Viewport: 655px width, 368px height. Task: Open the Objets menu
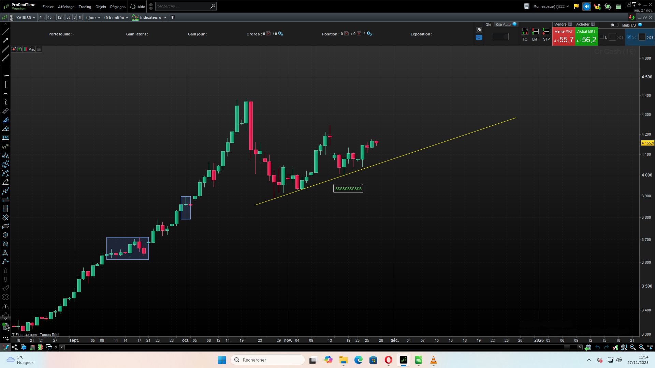pos(101,7)
